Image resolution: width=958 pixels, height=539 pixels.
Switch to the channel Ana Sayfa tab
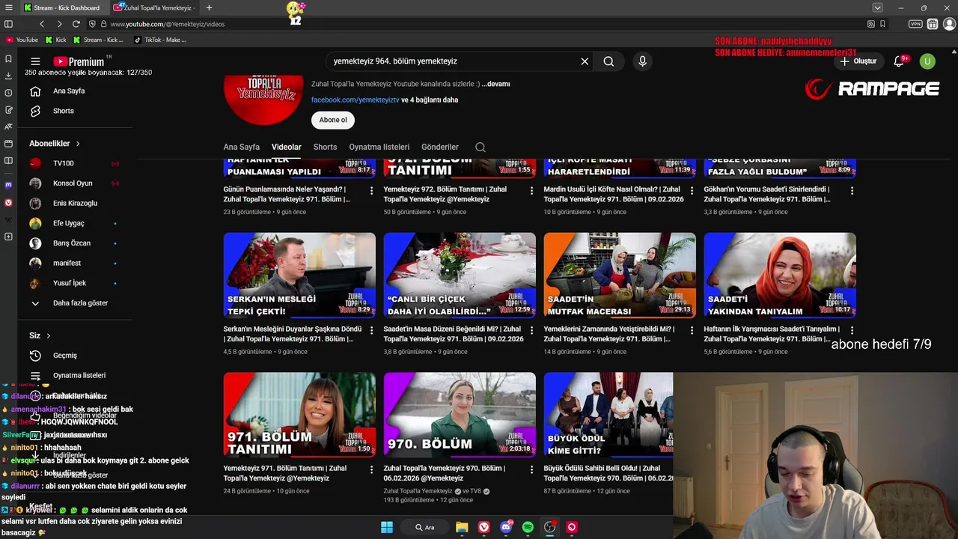(241, 147)
